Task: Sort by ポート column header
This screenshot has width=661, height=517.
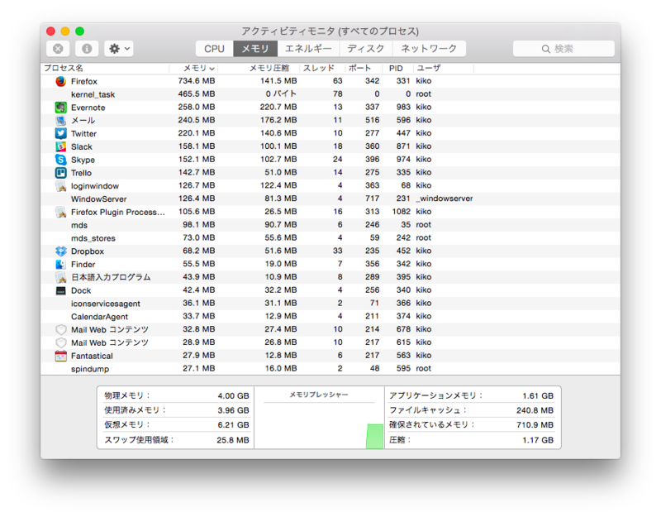Action: [x=364, y=68]
